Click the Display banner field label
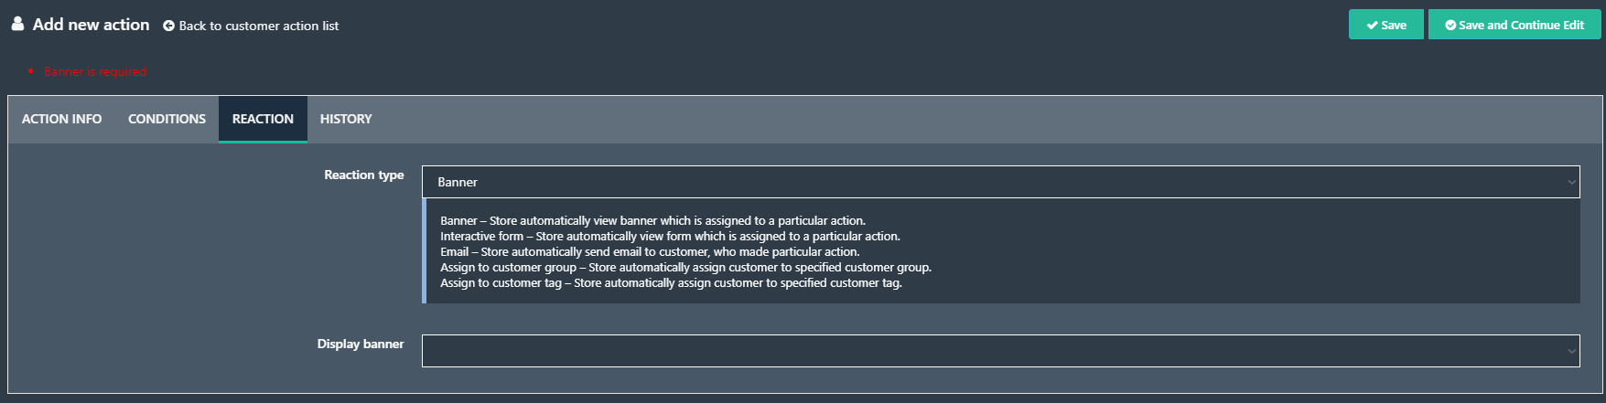 coord(361,344)
